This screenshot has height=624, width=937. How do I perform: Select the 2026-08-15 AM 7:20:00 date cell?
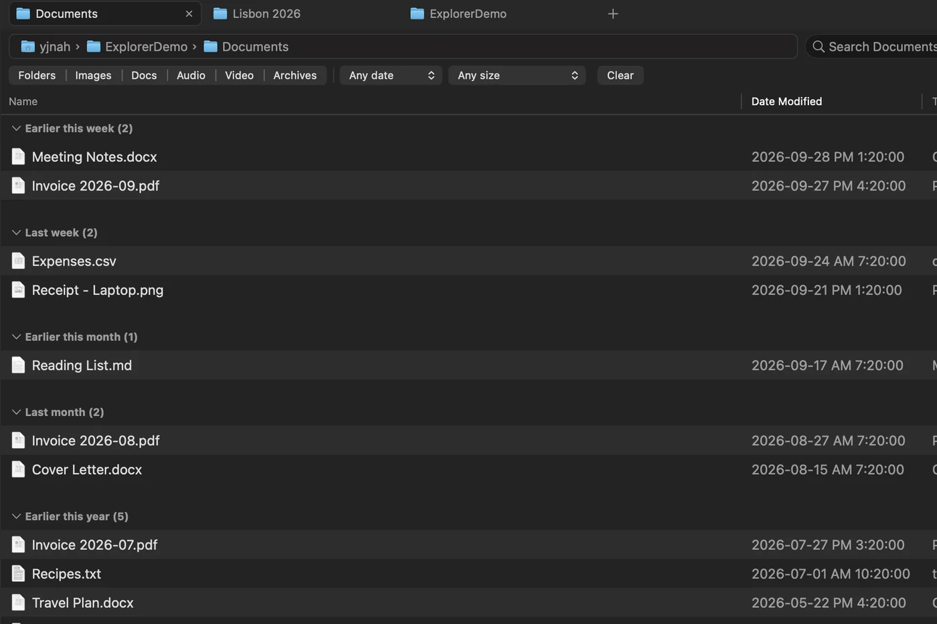(x=828, y=470)
